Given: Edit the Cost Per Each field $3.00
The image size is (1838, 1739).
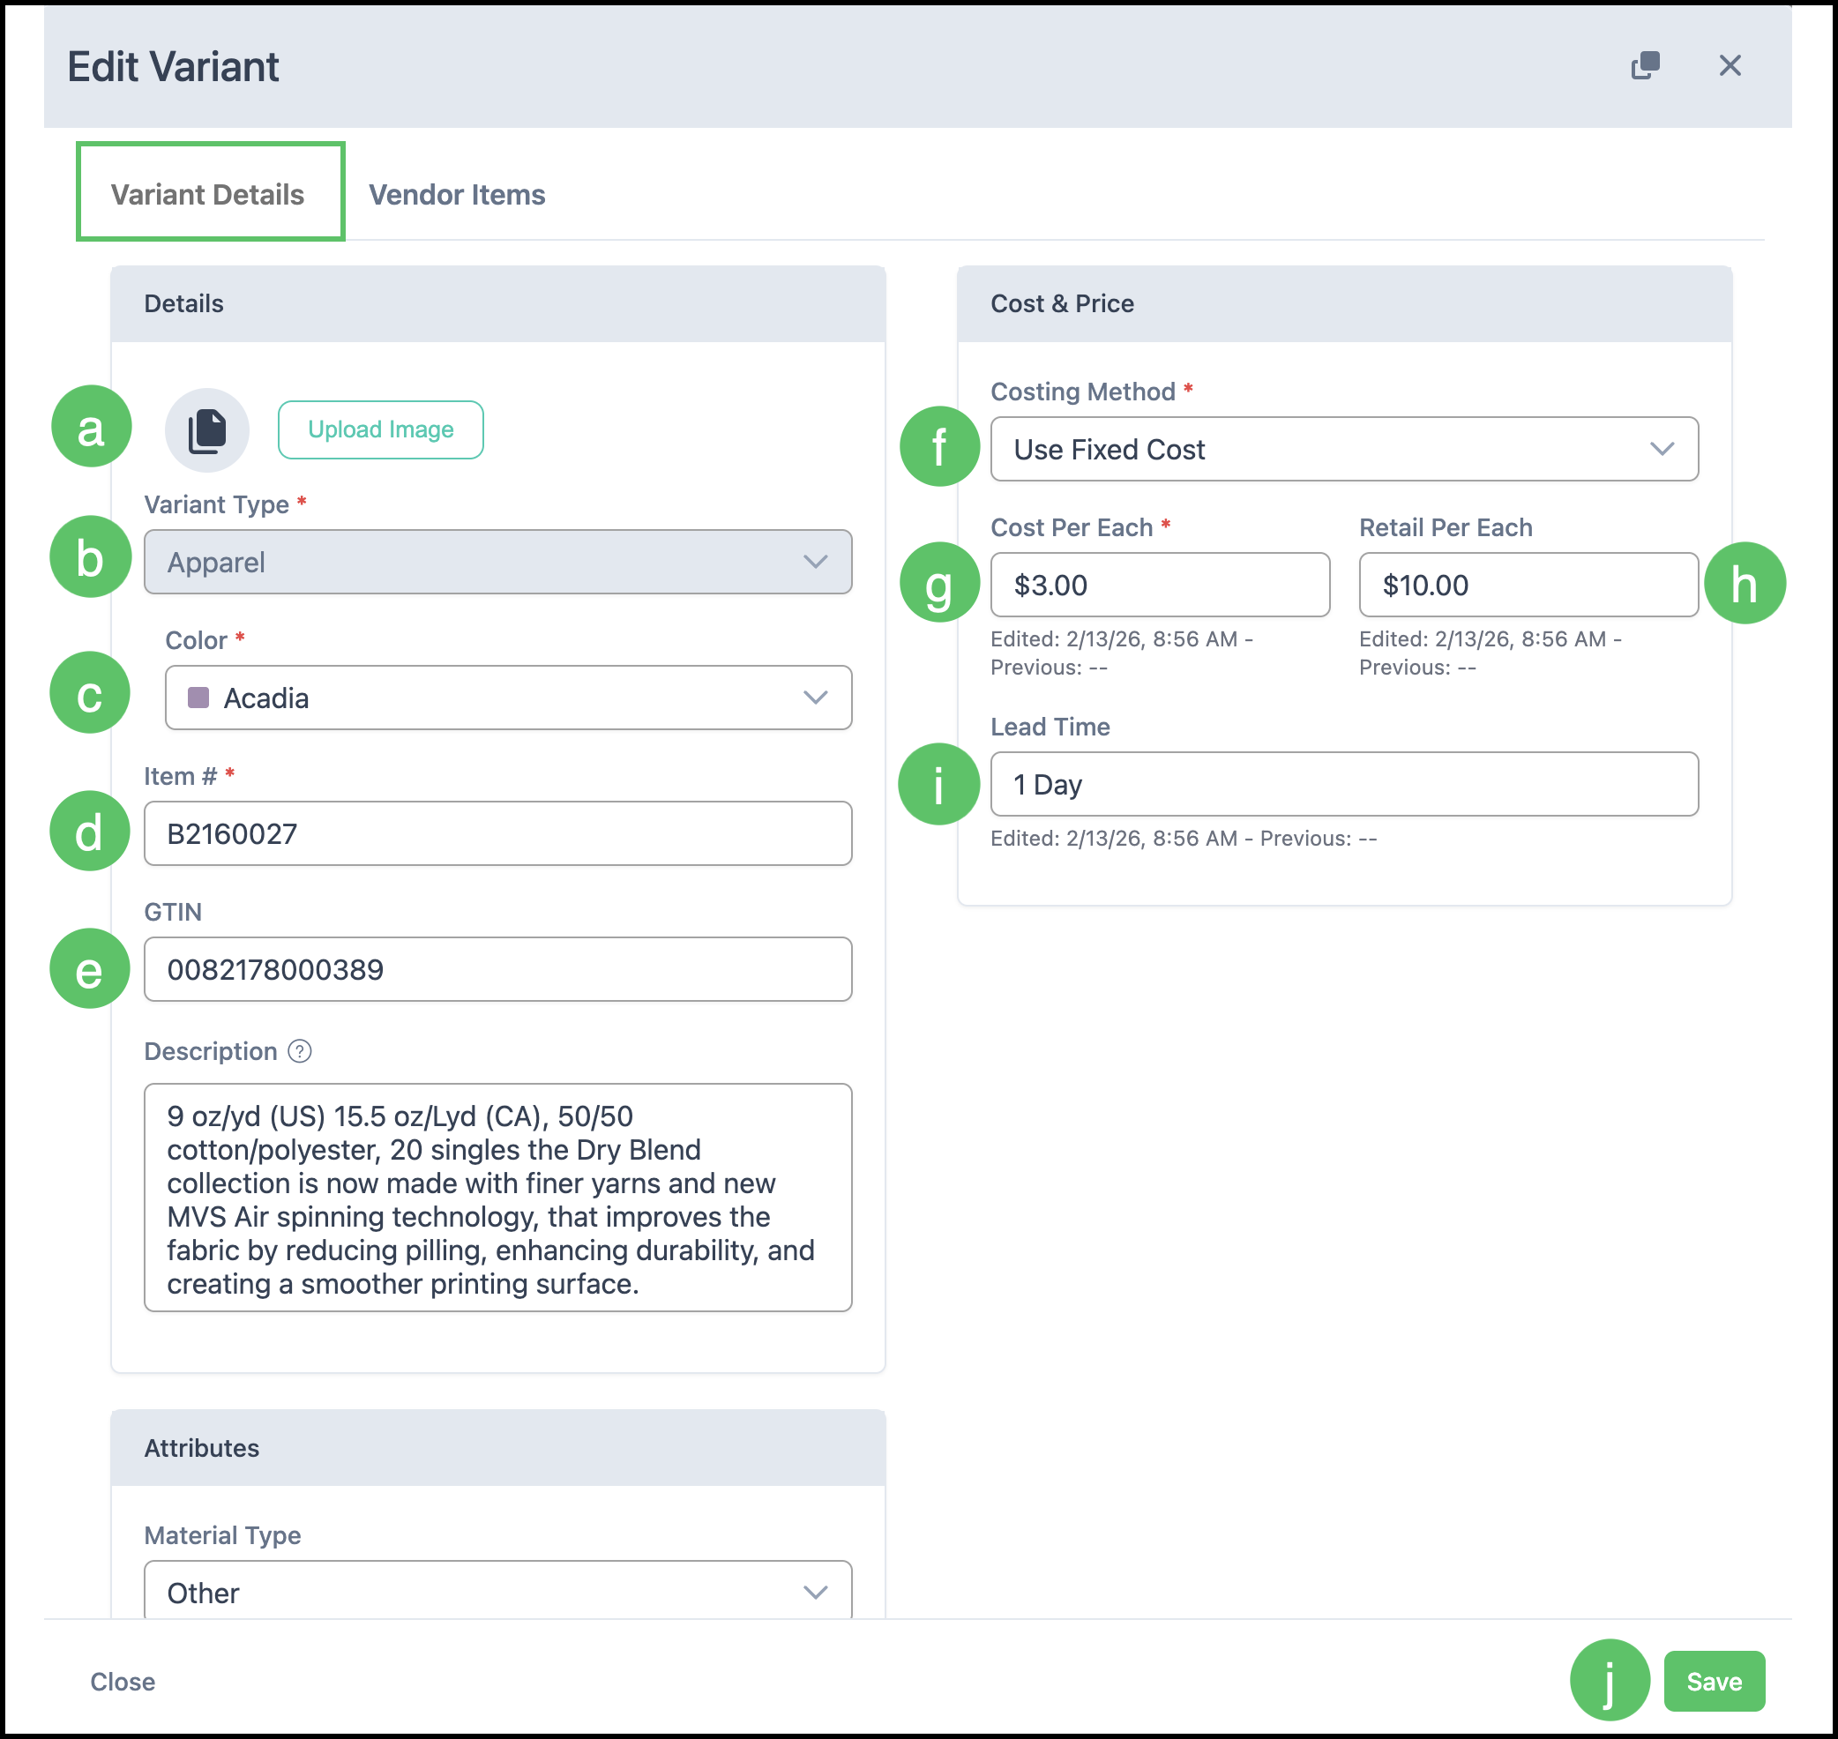Looking at the screenshot, I should click(x=1160, y=585).
